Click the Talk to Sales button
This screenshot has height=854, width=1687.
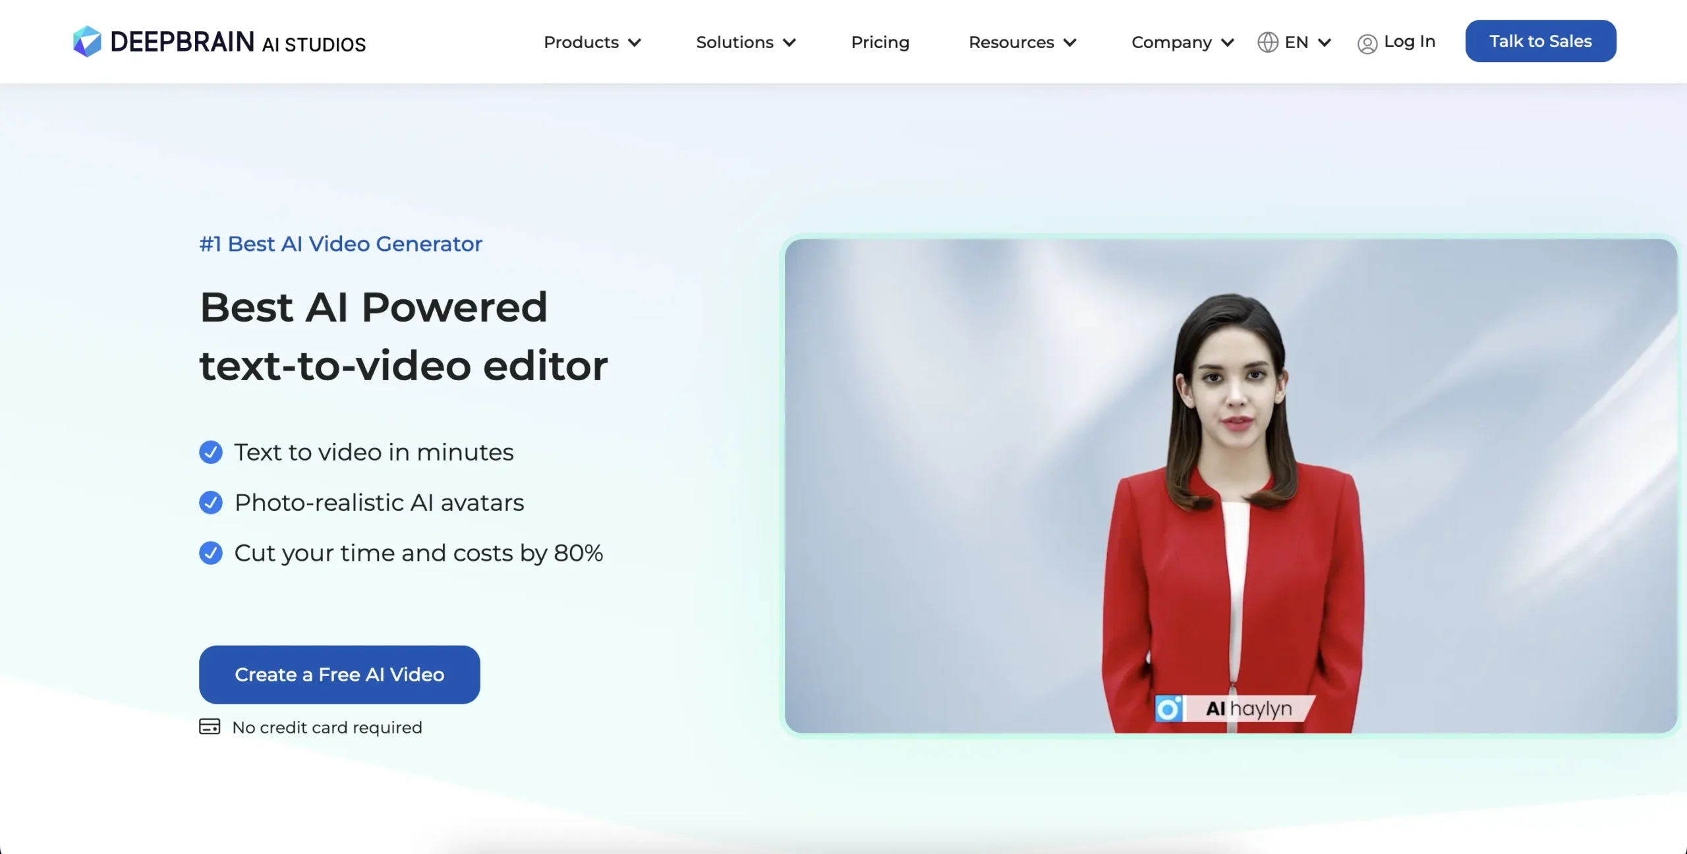click(x=1541, y=40)
